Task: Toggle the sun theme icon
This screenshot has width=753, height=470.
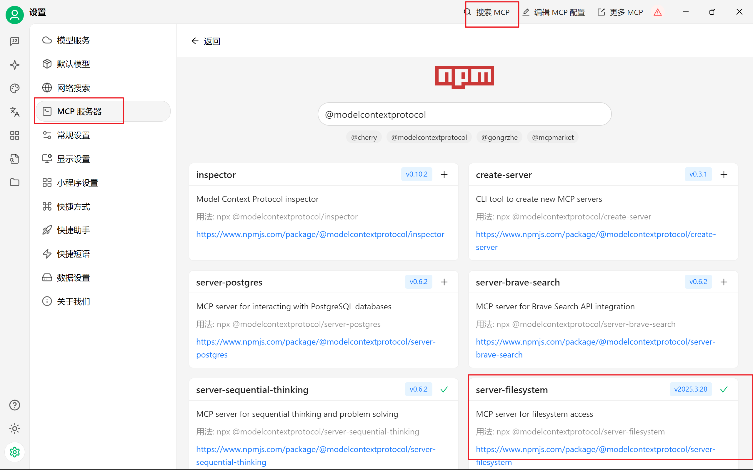Action: tap(15, 429)
